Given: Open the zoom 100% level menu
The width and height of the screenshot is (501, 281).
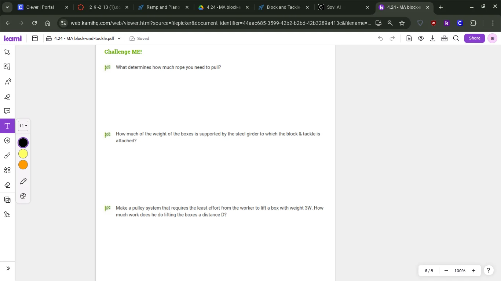Looking at the screenshot, I should pyautogui.click(x=460, y=271).
